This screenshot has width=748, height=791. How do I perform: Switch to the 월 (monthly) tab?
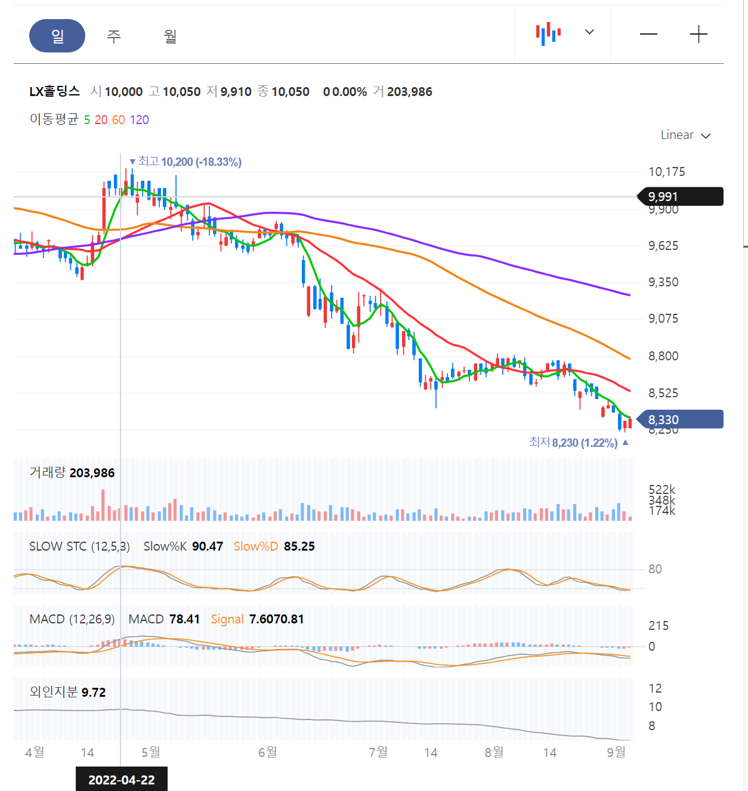[171, 36]
